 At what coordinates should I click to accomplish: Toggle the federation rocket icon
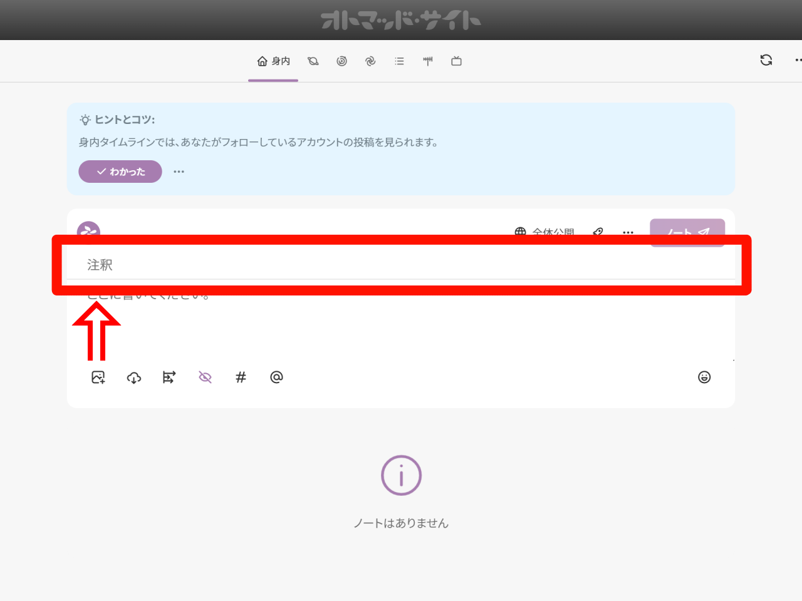point(598,232)
